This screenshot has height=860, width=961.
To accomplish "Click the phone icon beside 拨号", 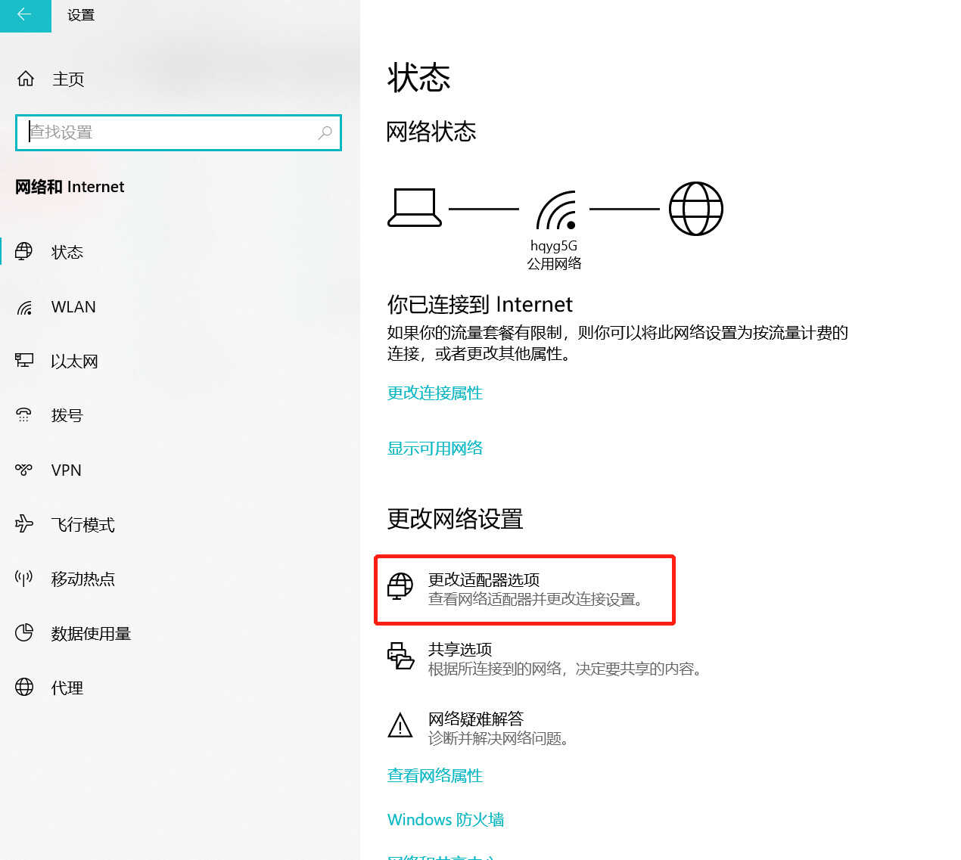I will coord(24,415).
